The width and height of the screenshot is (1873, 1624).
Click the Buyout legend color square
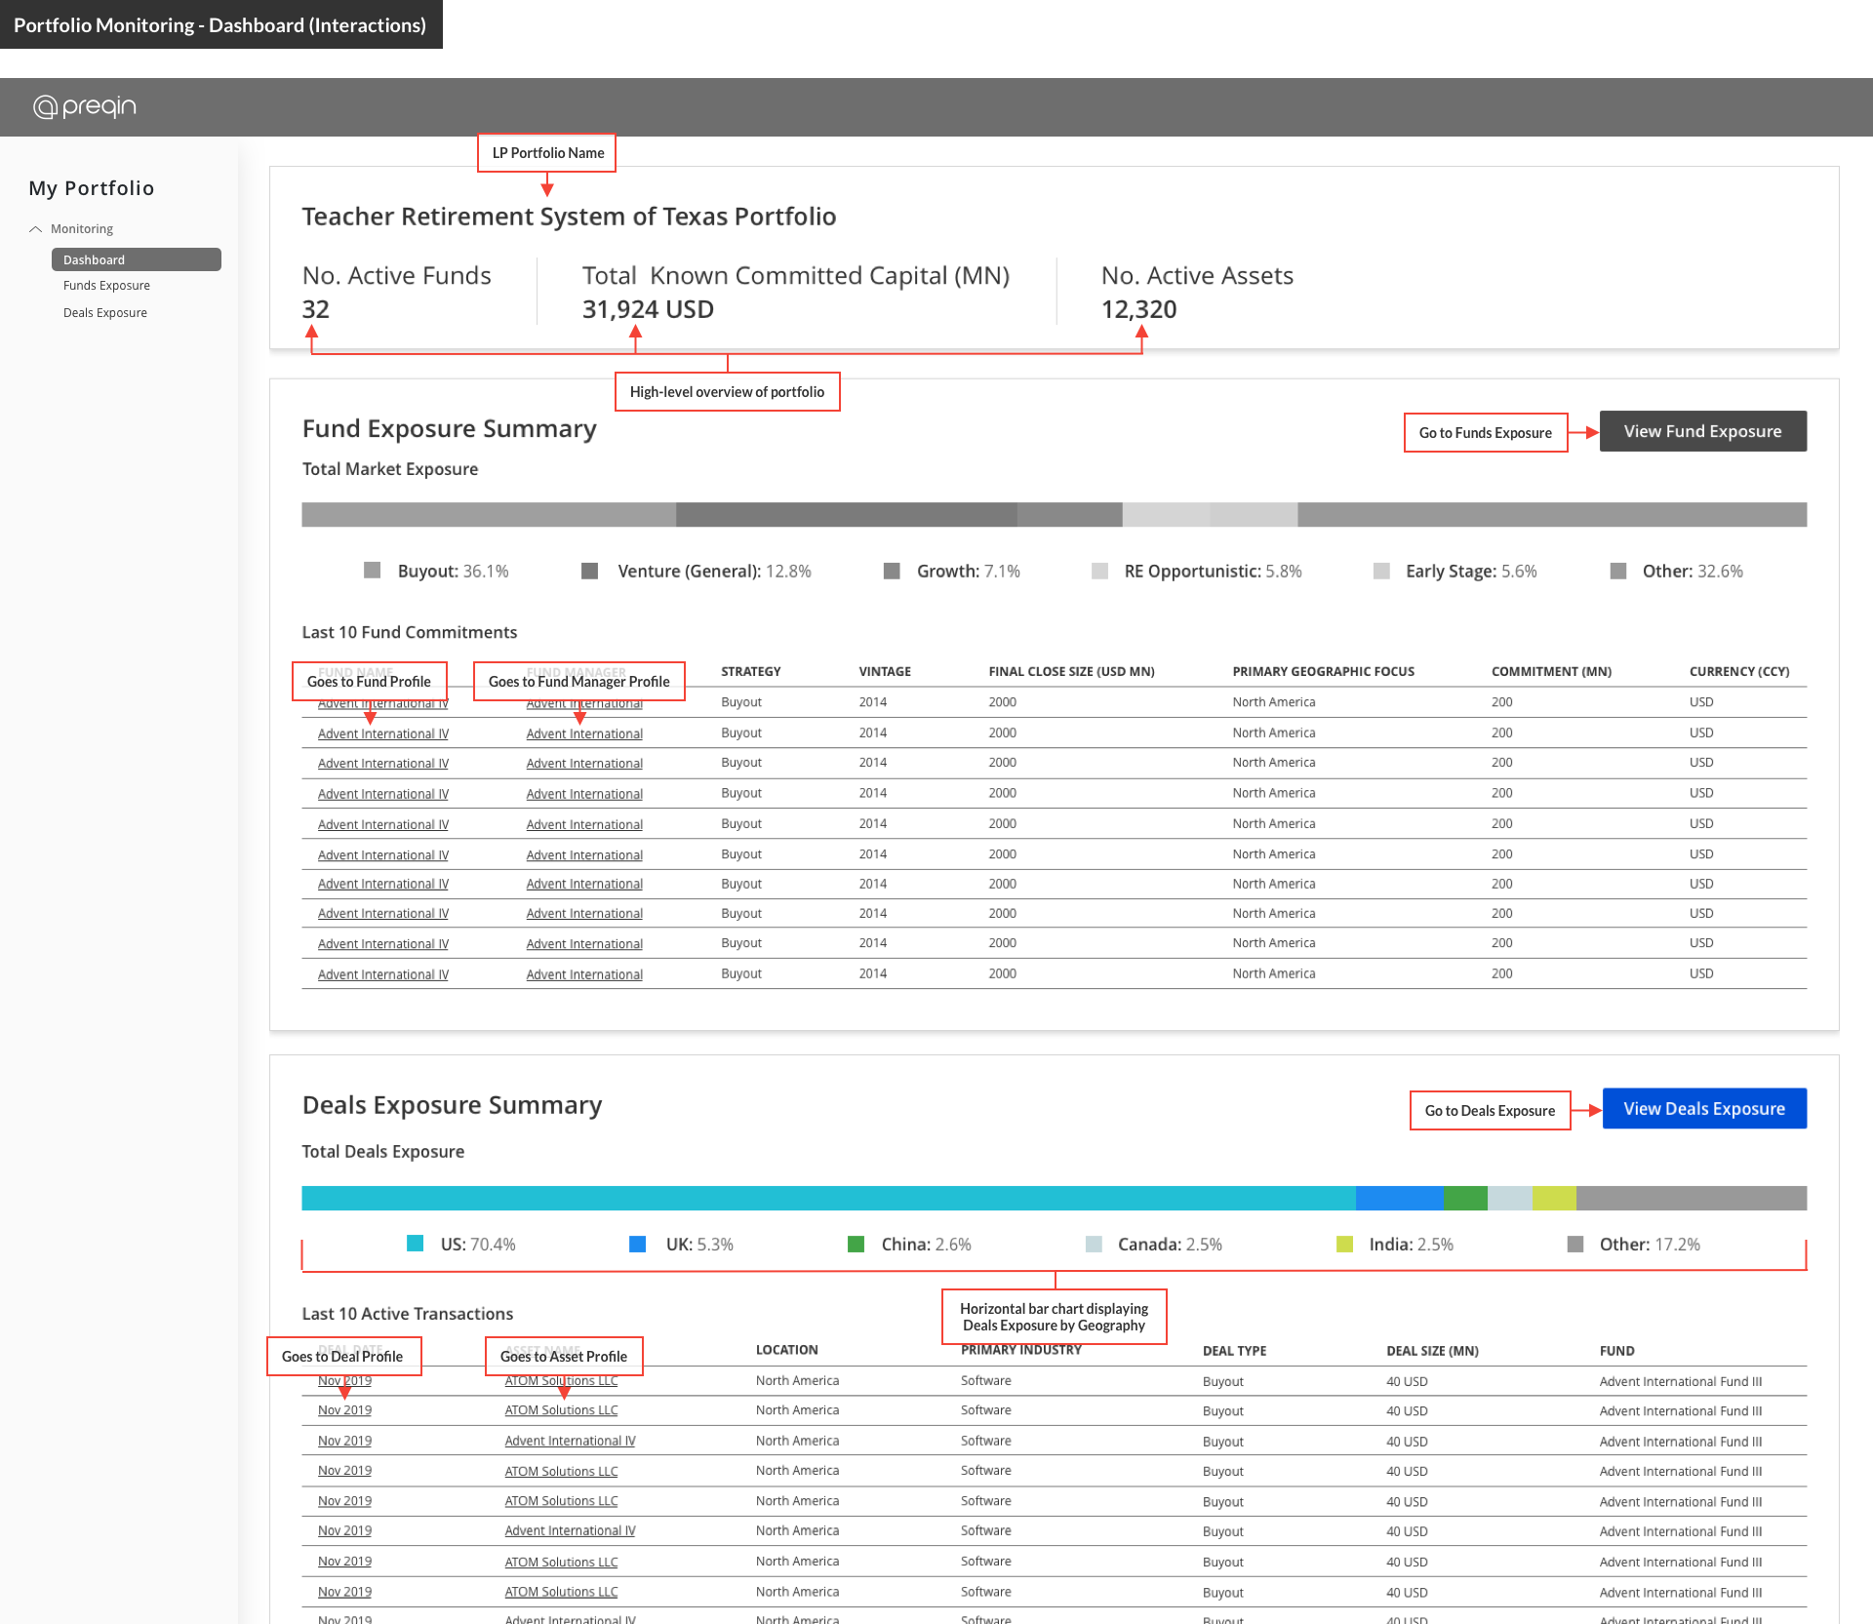[x=372, y=571]
